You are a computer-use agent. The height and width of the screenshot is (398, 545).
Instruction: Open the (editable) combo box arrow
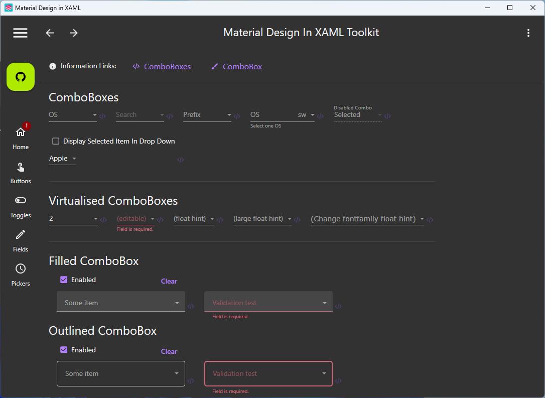[x=153, y=219]
